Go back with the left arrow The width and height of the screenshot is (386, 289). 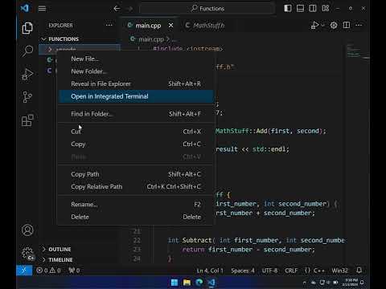point(117,9)
